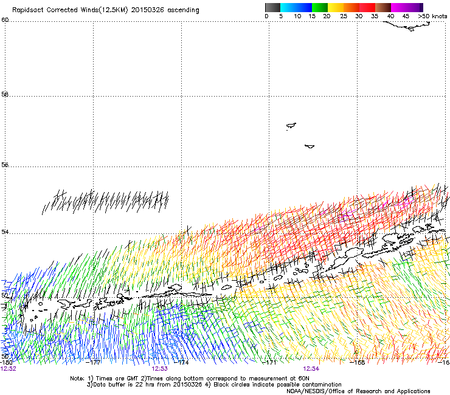Click the 'Data buffer is 22 hrs' note line
This screenshot has height=395, width=450.
click(x=214, y=385)
